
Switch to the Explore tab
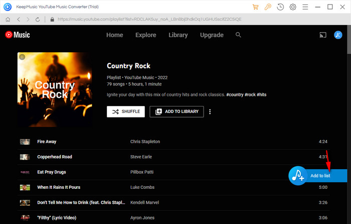point(146,35)
